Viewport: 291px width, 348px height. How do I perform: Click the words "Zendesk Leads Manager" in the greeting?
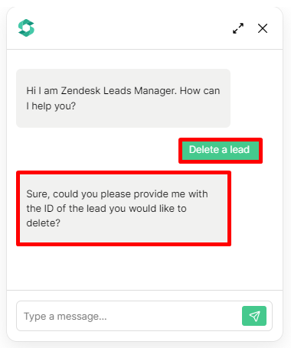click(119, 91)
